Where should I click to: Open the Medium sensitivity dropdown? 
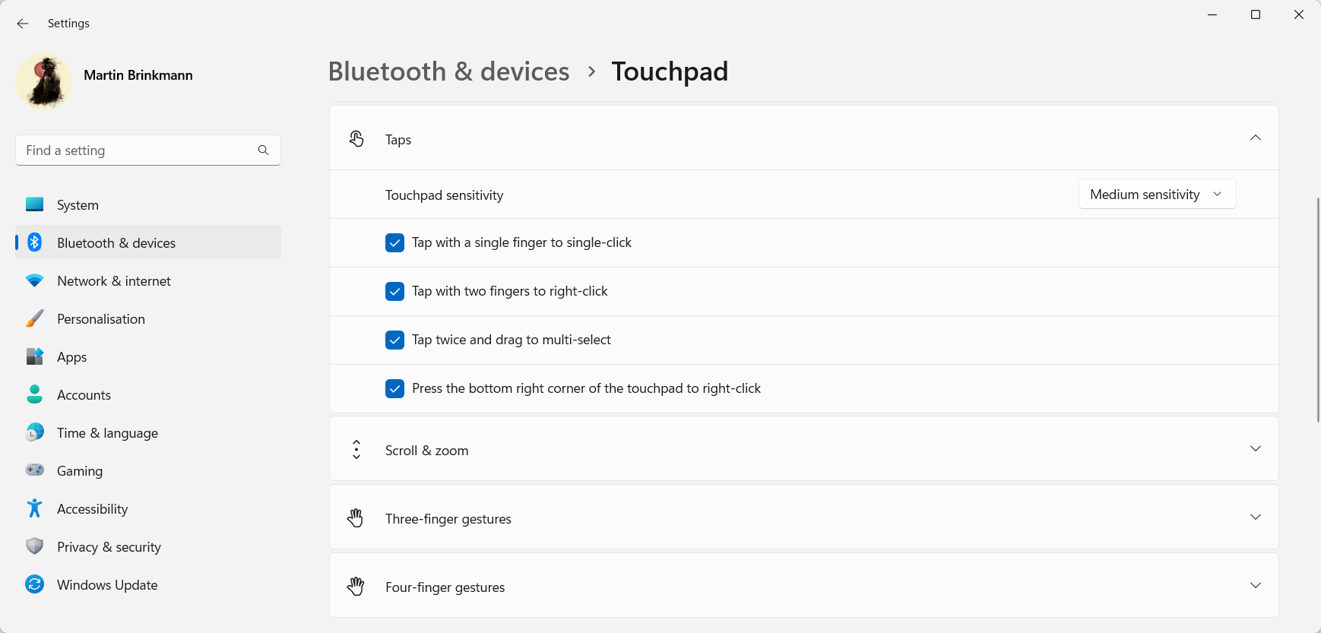[x=1157, y=194]
